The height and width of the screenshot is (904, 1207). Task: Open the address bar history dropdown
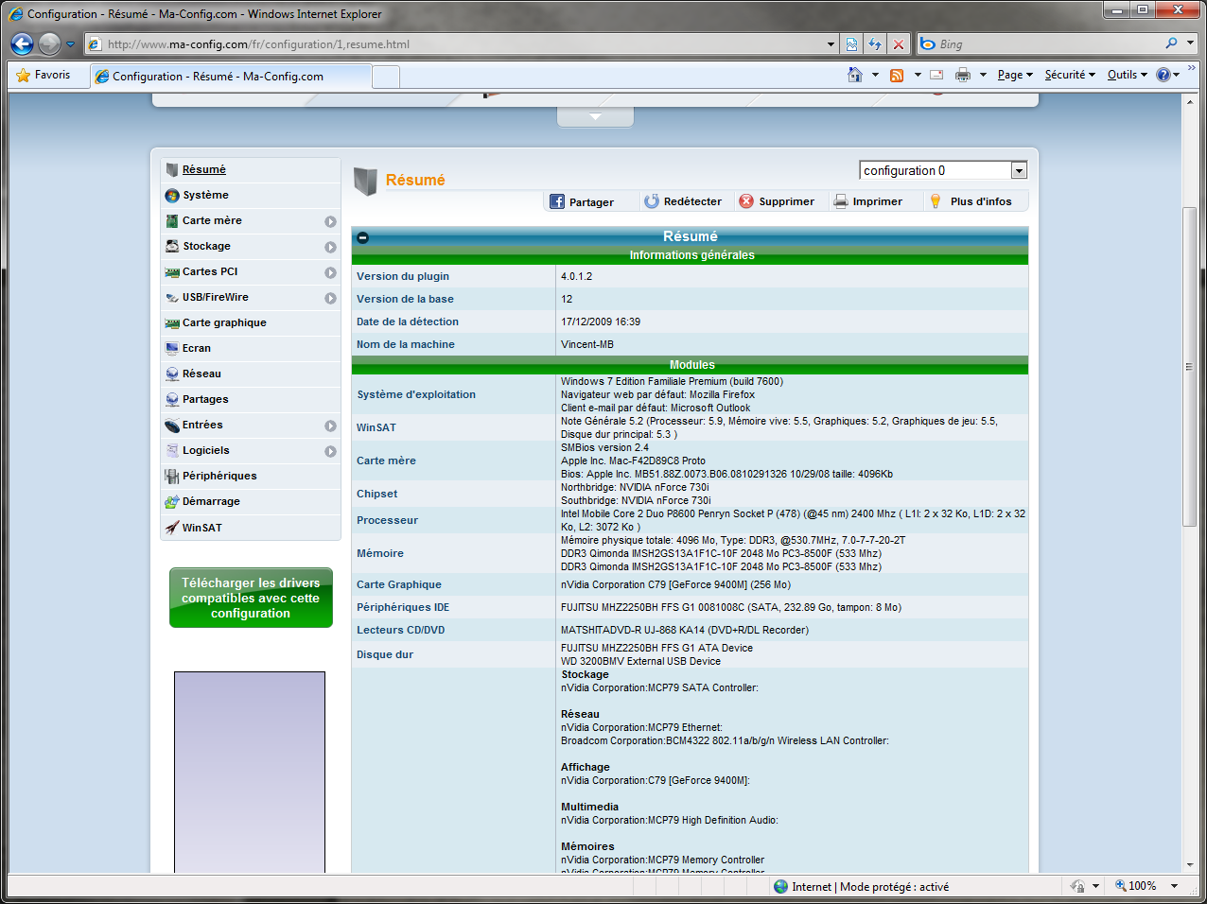pyautogui.click(x=831, y=43)
